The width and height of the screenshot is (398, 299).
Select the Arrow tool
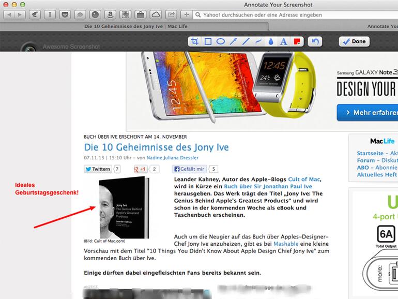(233, 41)
